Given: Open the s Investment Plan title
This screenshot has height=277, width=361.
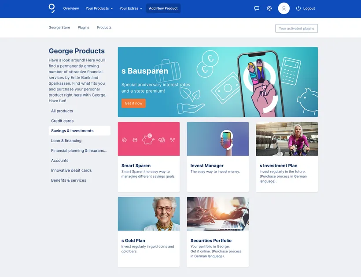Looking at the screenshot, I should tap(278, 165).
